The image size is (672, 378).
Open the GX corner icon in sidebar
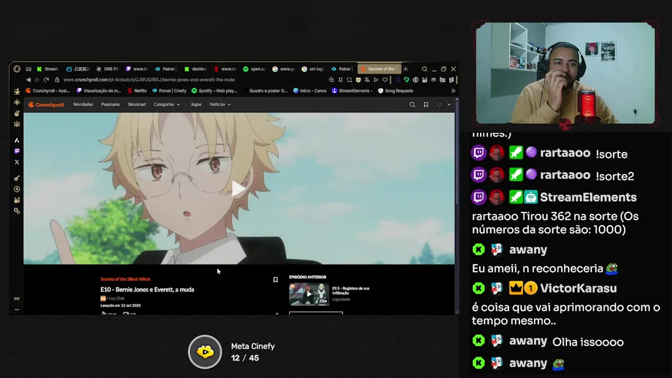click(x=17, y=298)
